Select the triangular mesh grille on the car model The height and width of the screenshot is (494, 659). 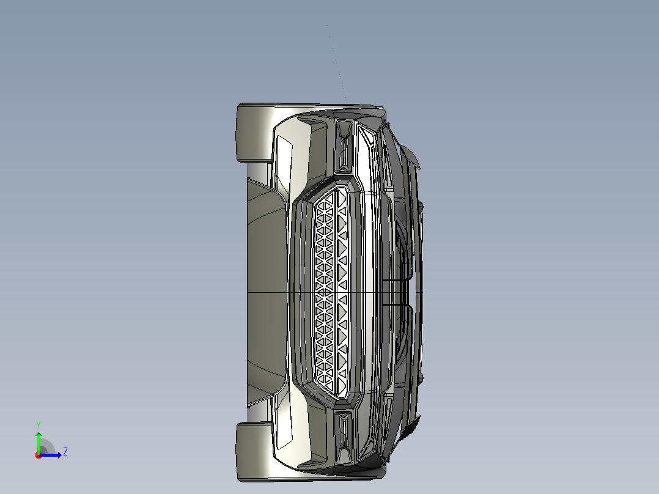[331, 292]
